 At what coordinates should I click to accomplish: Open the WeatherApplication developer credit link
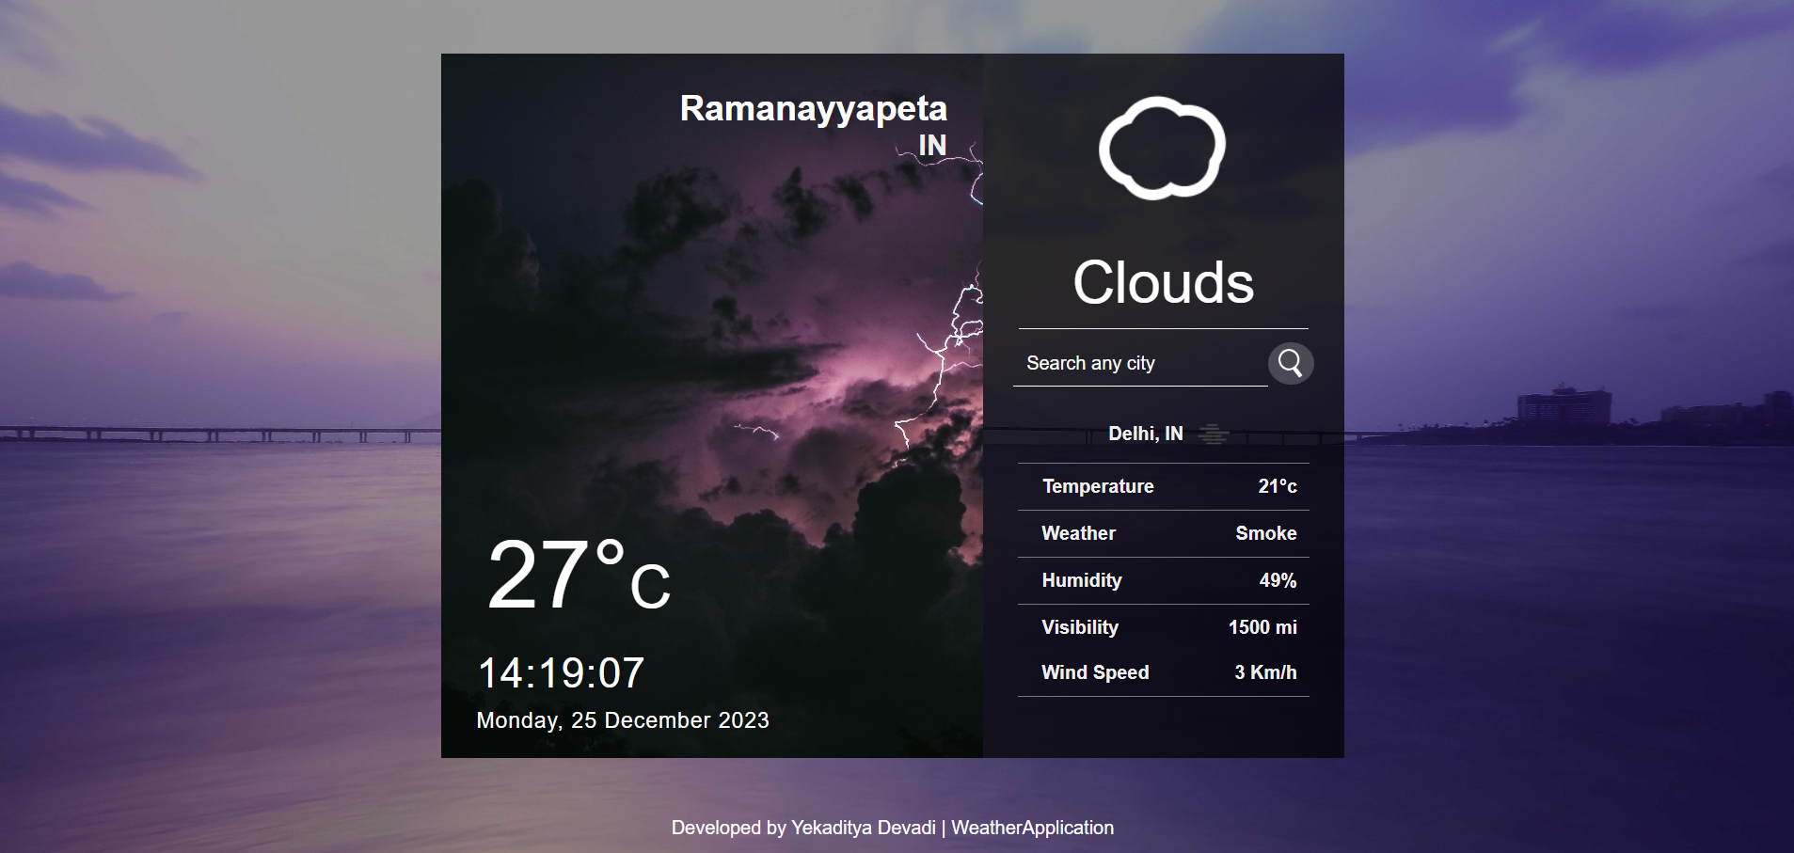point(1032,828)
